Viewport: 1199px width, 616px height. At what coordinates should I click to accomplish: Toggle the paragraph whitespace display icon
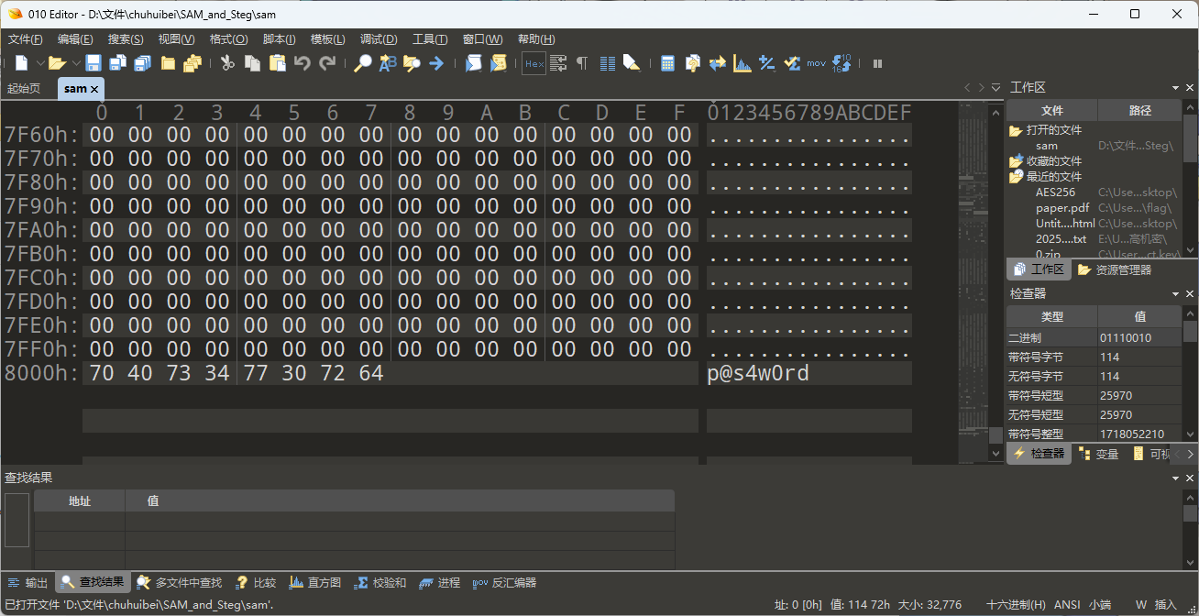pyautogui.click(x=582, y=63)
